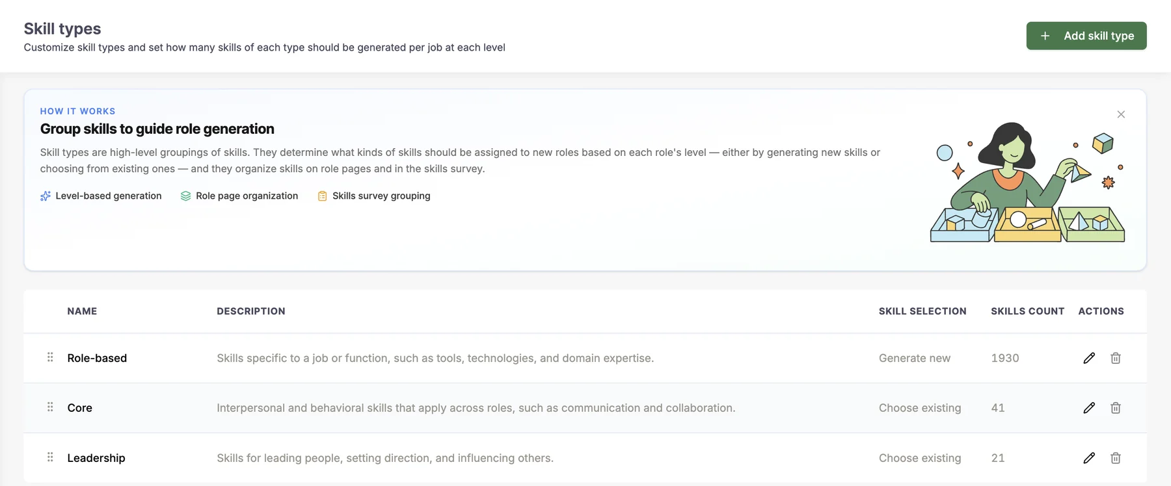Click the Skill types page title

62,29
